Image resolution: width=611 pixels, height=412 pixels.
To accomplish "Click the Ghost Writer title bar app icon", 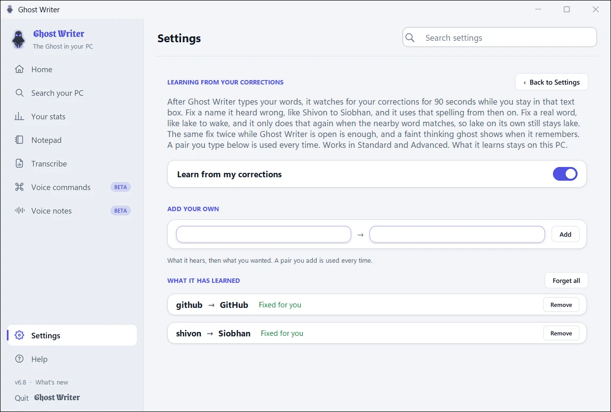I will point(10,9).
